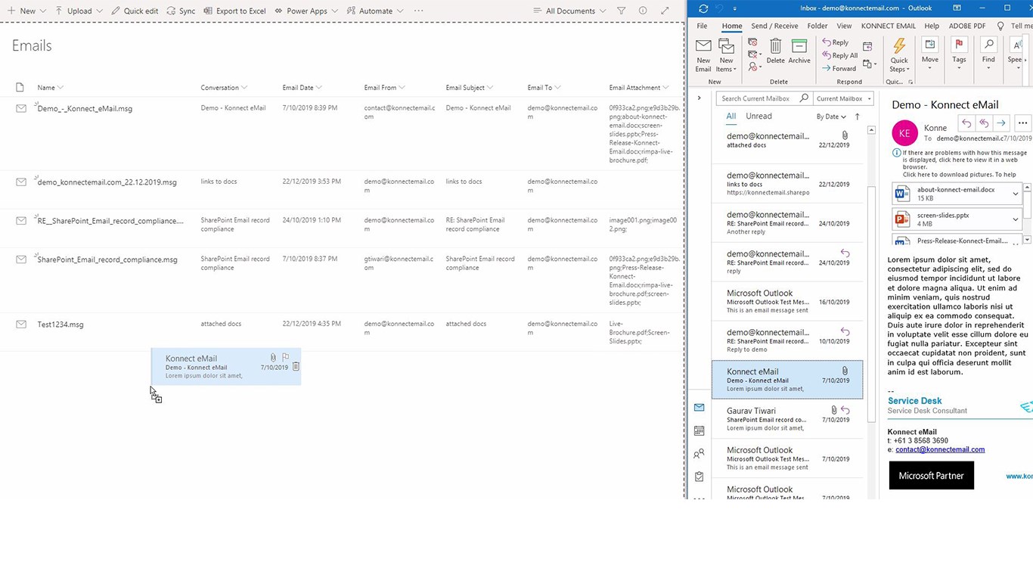Click the Tell me lightbulb icon
Screen dimensions: 1033x581
coord(1000,26)
